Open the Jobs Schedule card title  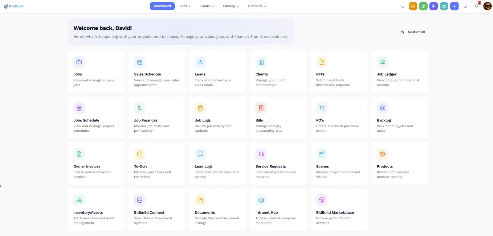pos(86,120)
